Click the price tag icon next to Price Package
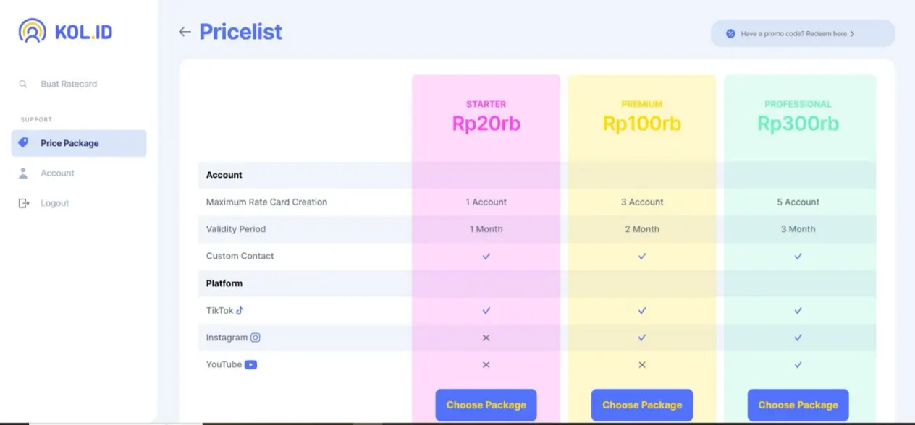 pos(22,142)
